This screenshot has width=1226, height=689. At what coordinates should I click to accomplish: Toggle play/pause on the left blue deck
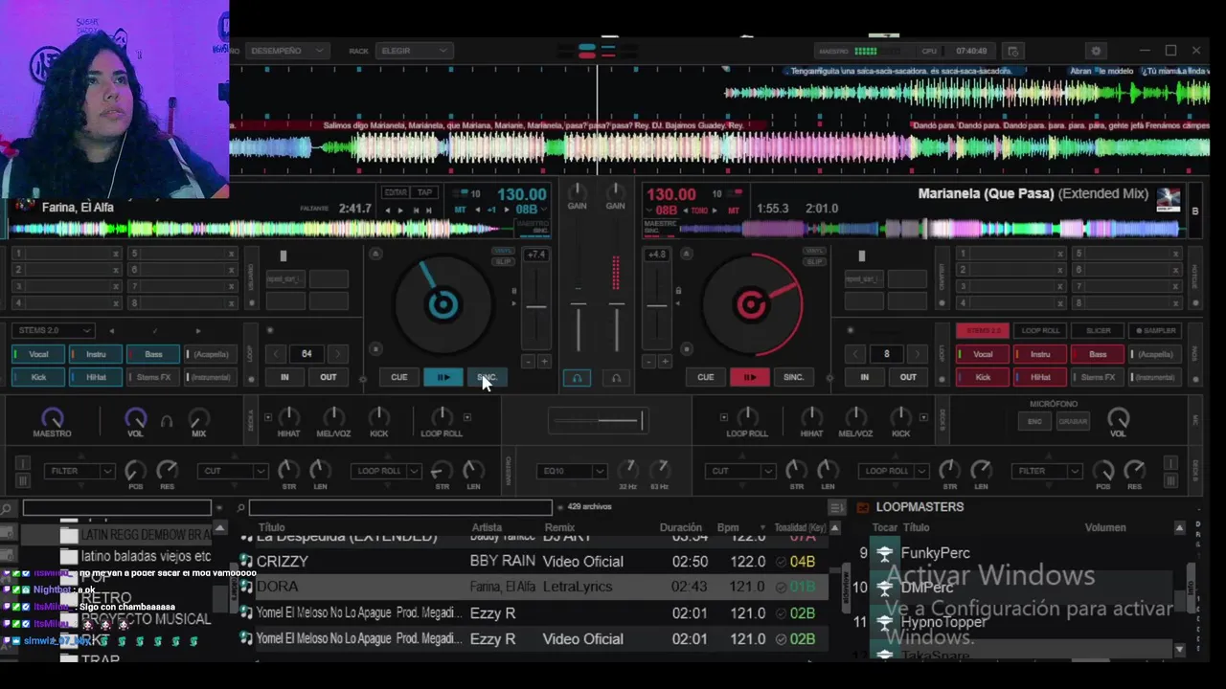point(443,377)
